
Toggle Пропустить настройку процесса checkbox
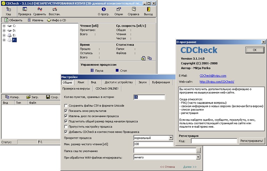coord(66,127)
